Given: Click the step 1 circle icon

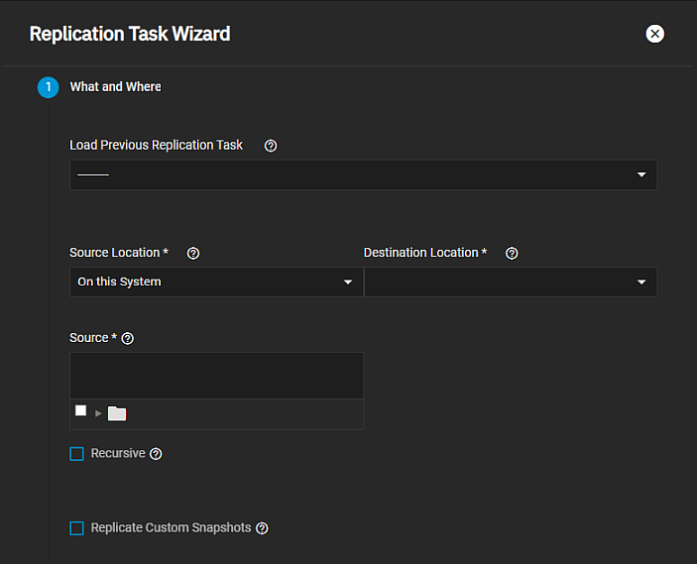Looking at the screenshot, I should click(x=49, y=87).
